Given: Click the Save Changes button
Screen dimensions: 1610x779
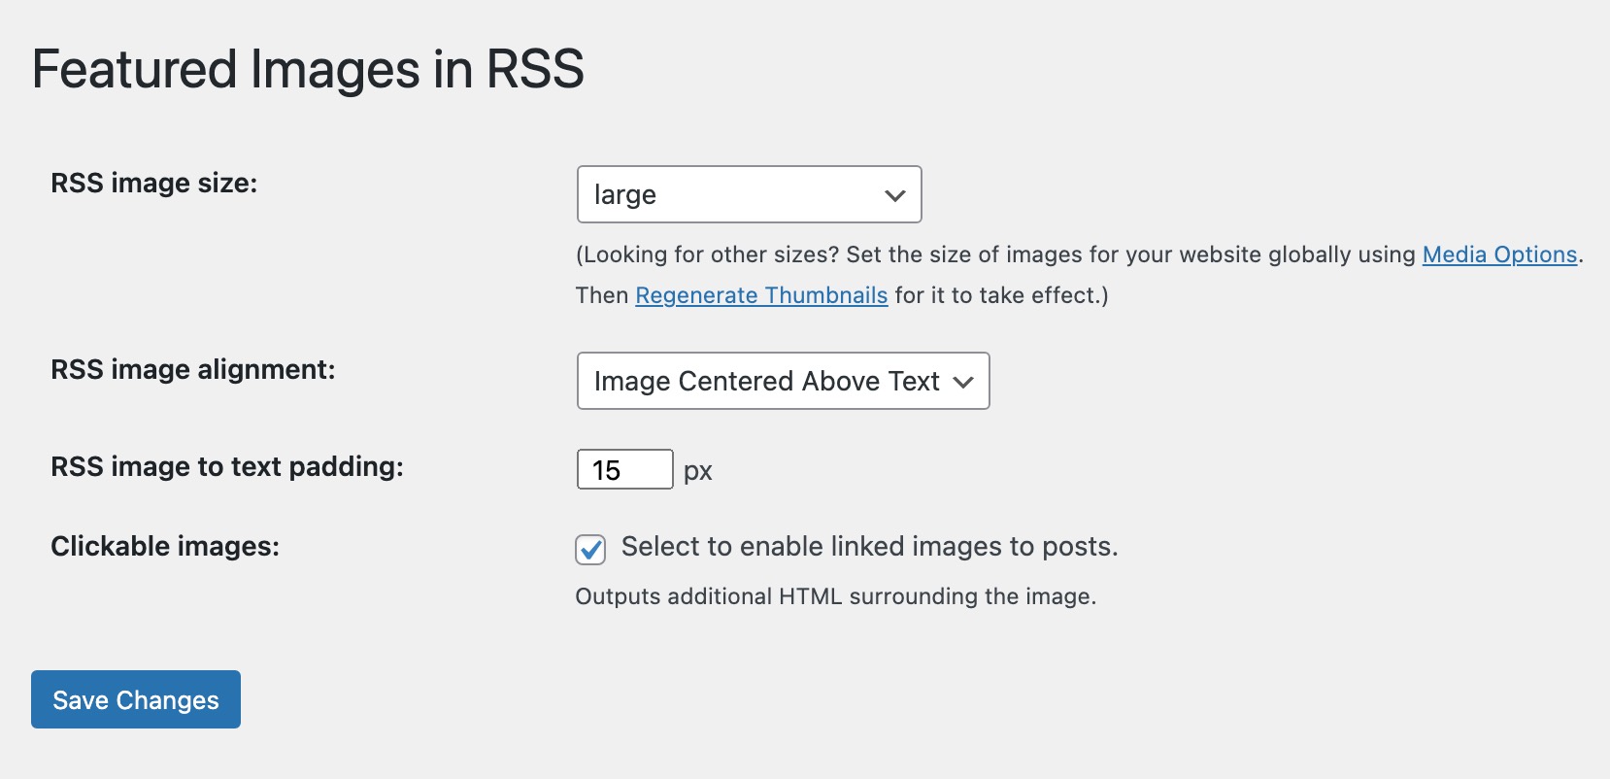Looking at the screenshot, I should [136, 699].
